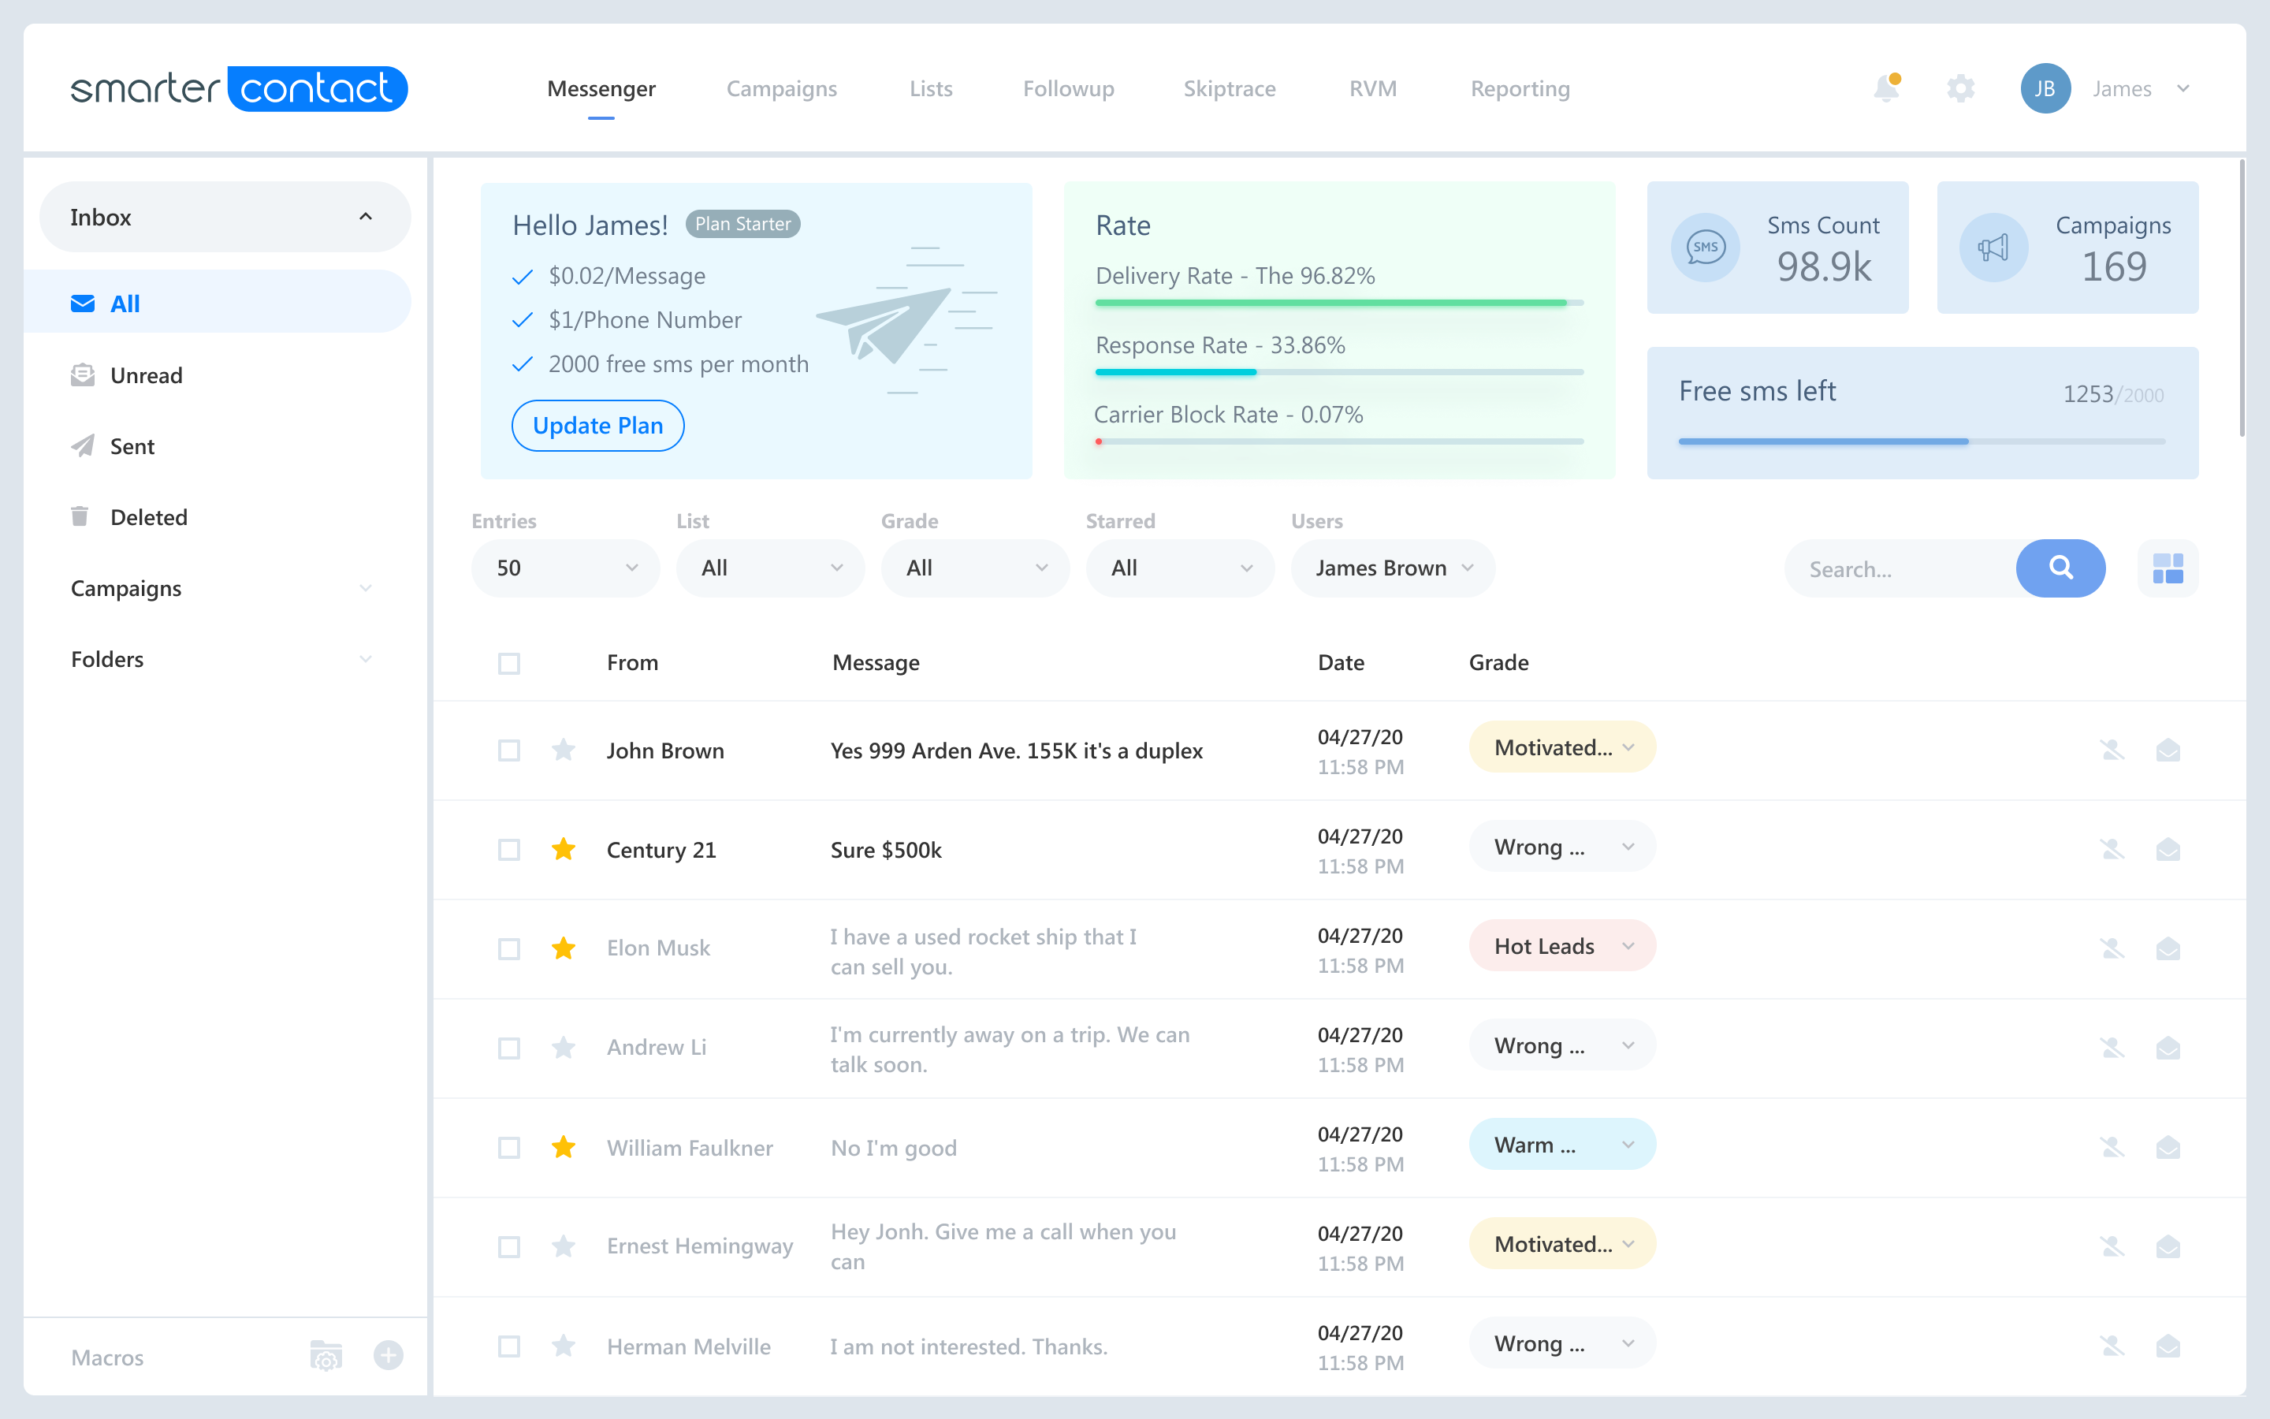Star the John Brown conversation
The width and height of the screenshot is (2270, 1419).
click(563, 750)
